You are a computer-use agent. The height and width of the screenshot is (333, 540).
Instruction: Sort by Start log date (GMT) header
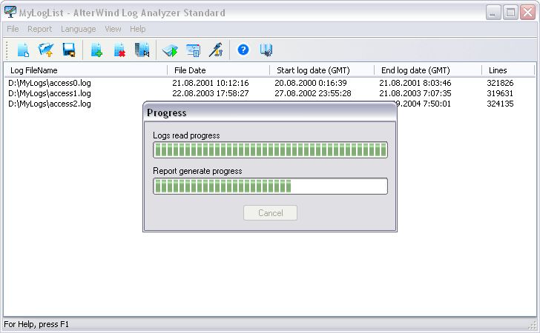click(322, 70)
